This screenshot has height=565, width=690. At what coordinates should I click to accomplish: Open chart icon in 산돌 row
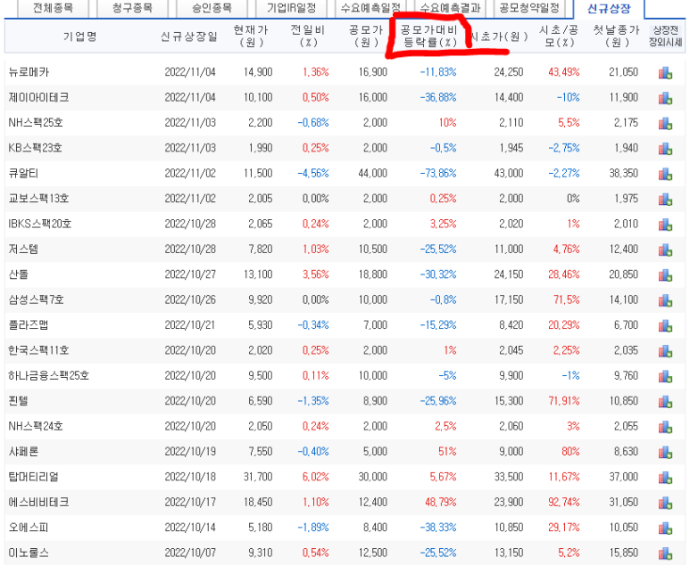click(665, 275)
